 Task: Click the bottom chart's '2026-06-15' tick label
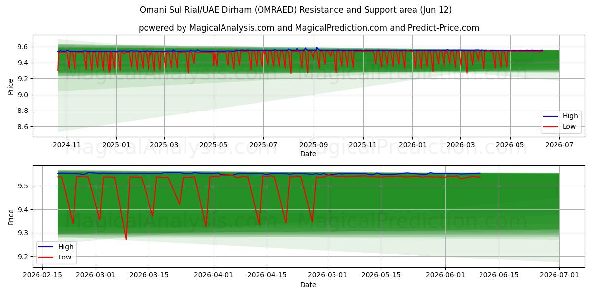pyautogui.click(x=499, y=275)
